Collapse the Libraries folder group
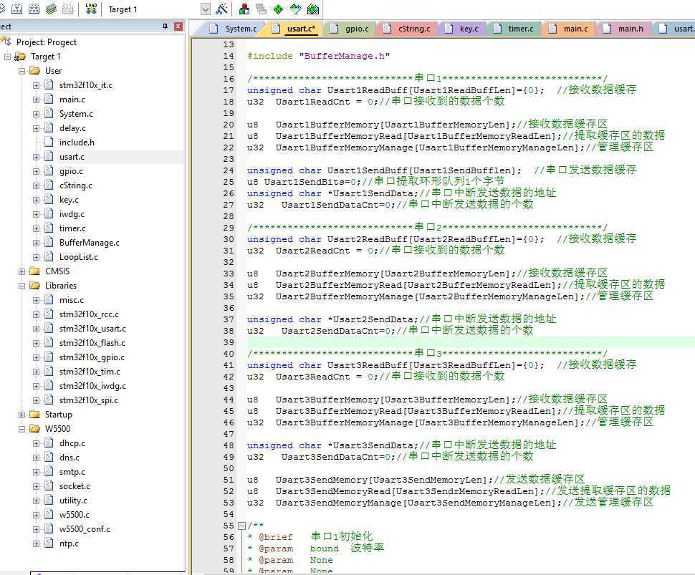 (x=21, y=286)
